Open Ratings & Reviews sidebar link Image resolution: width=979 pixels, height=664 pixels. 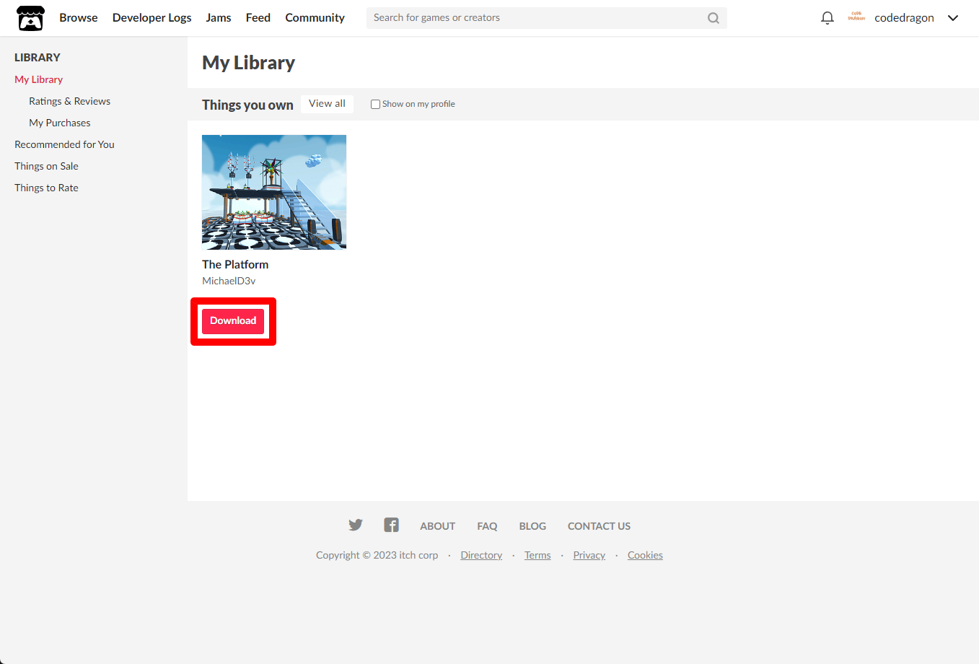(x=70, y=101)
